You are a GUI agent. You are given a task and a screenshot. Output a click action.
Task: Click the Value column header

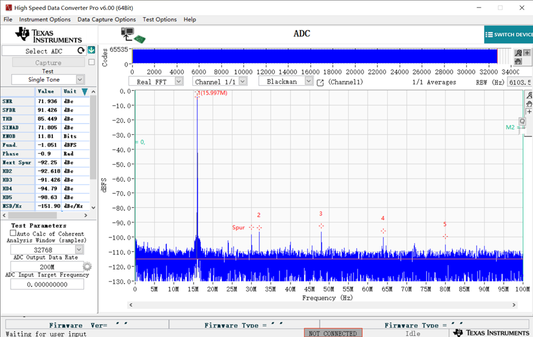click(46, 91)
